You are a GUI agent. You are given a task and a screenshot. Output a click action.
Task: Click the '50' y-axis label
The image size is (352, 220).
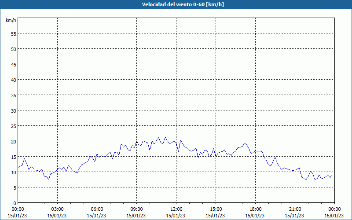[14, 49]
